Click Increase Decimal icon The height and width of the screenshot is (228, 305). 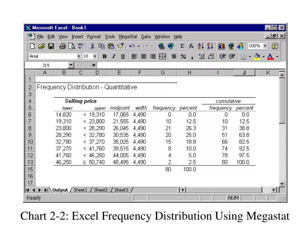(202, 56)
